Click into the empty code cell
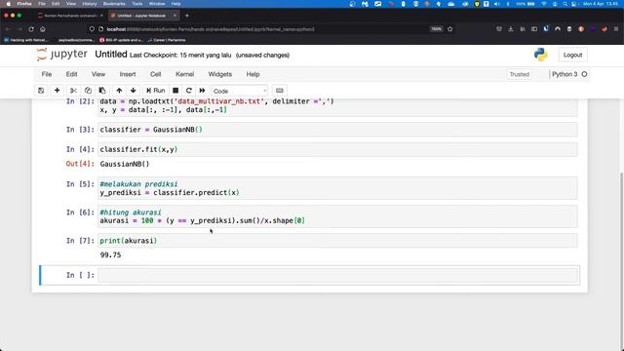Screen dimensions: 624x351 (337, 275)
